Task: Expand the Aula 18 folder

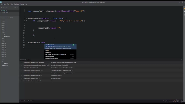Action: [4, 55]
